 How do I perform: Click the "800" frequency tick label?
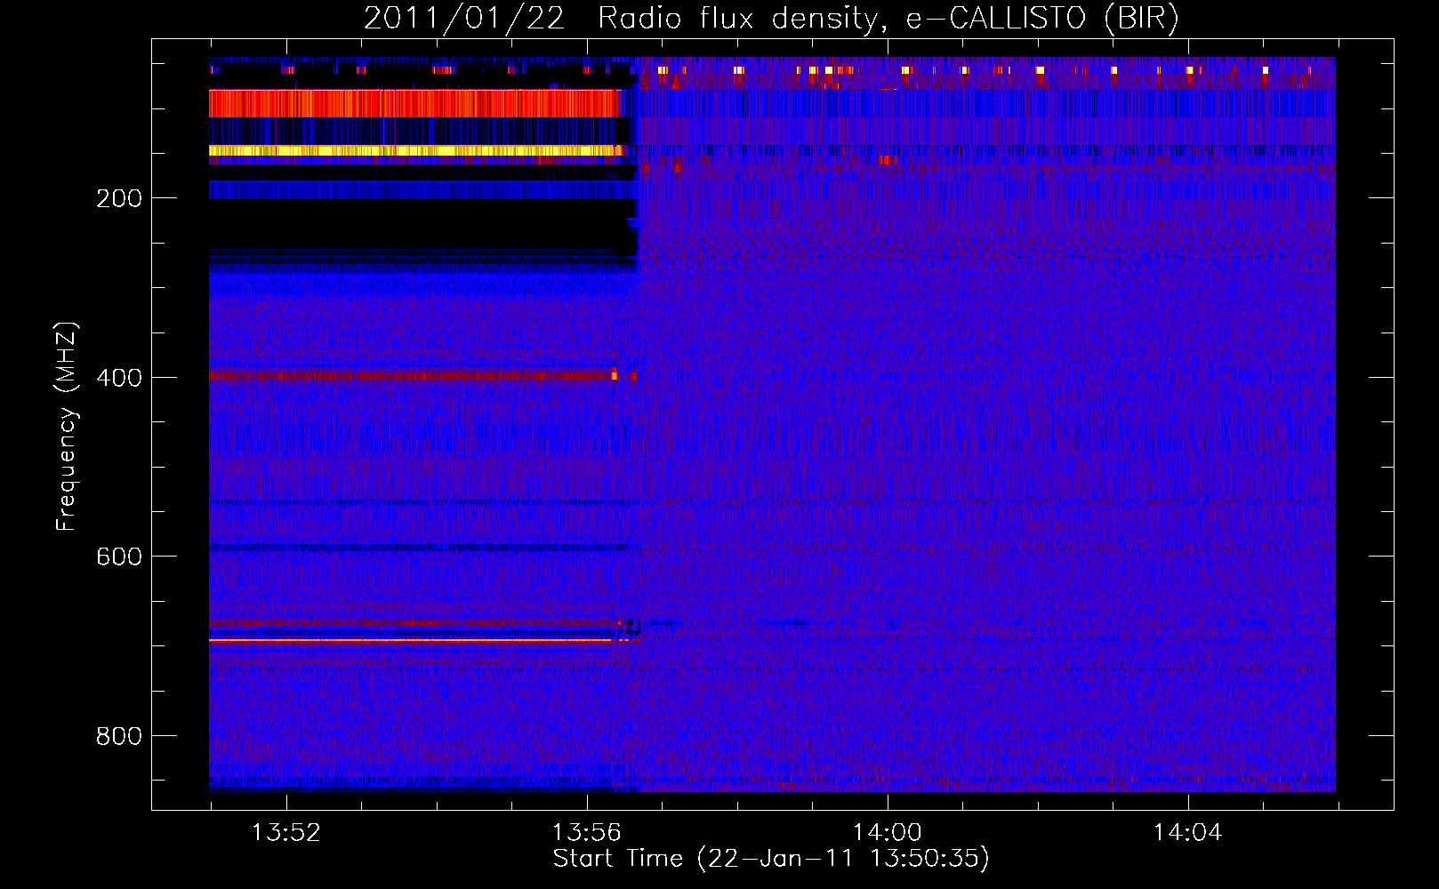click(119, 736)
